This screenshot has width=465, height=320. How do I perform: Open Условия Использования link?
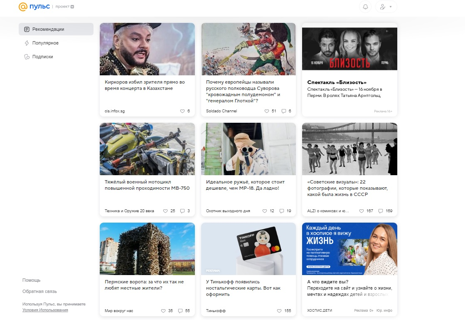click(x=45, y=310)
